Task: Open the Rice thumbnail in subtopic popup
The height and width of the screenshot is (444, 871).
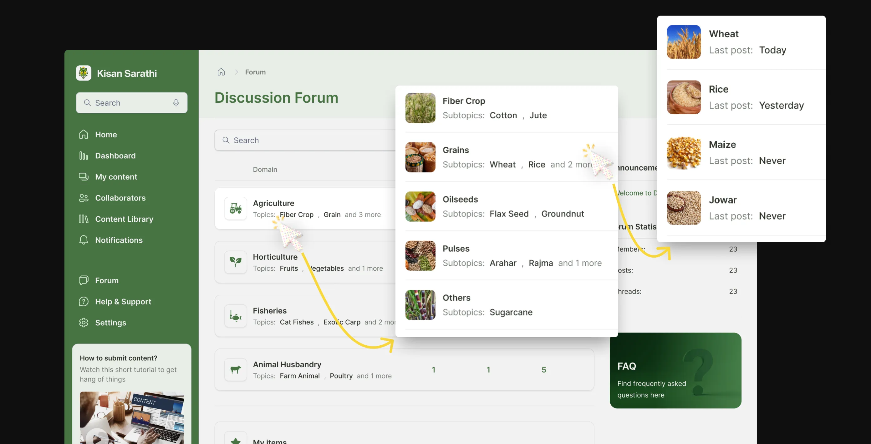Action: pyautogui.click(x=684, y=97)
